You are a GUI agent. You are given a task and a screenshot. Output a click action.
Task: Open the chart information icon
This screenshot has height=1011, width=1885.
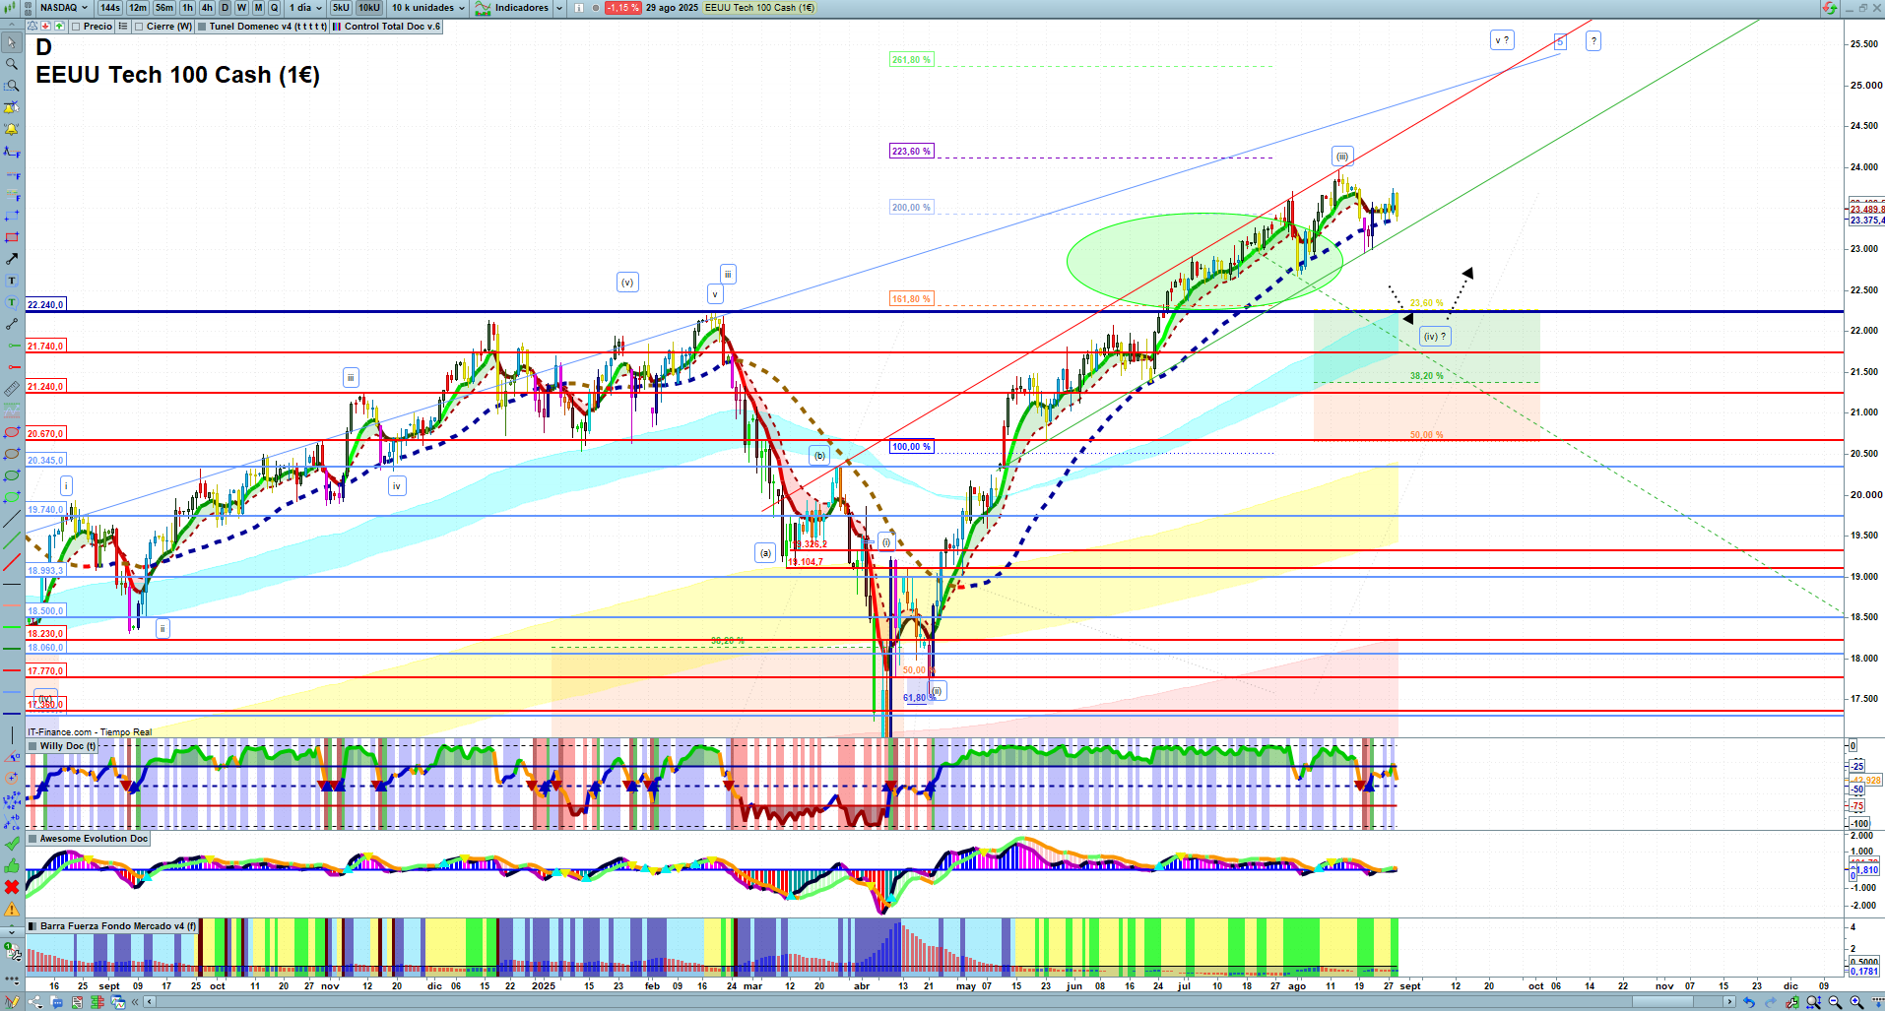(580, 8)
